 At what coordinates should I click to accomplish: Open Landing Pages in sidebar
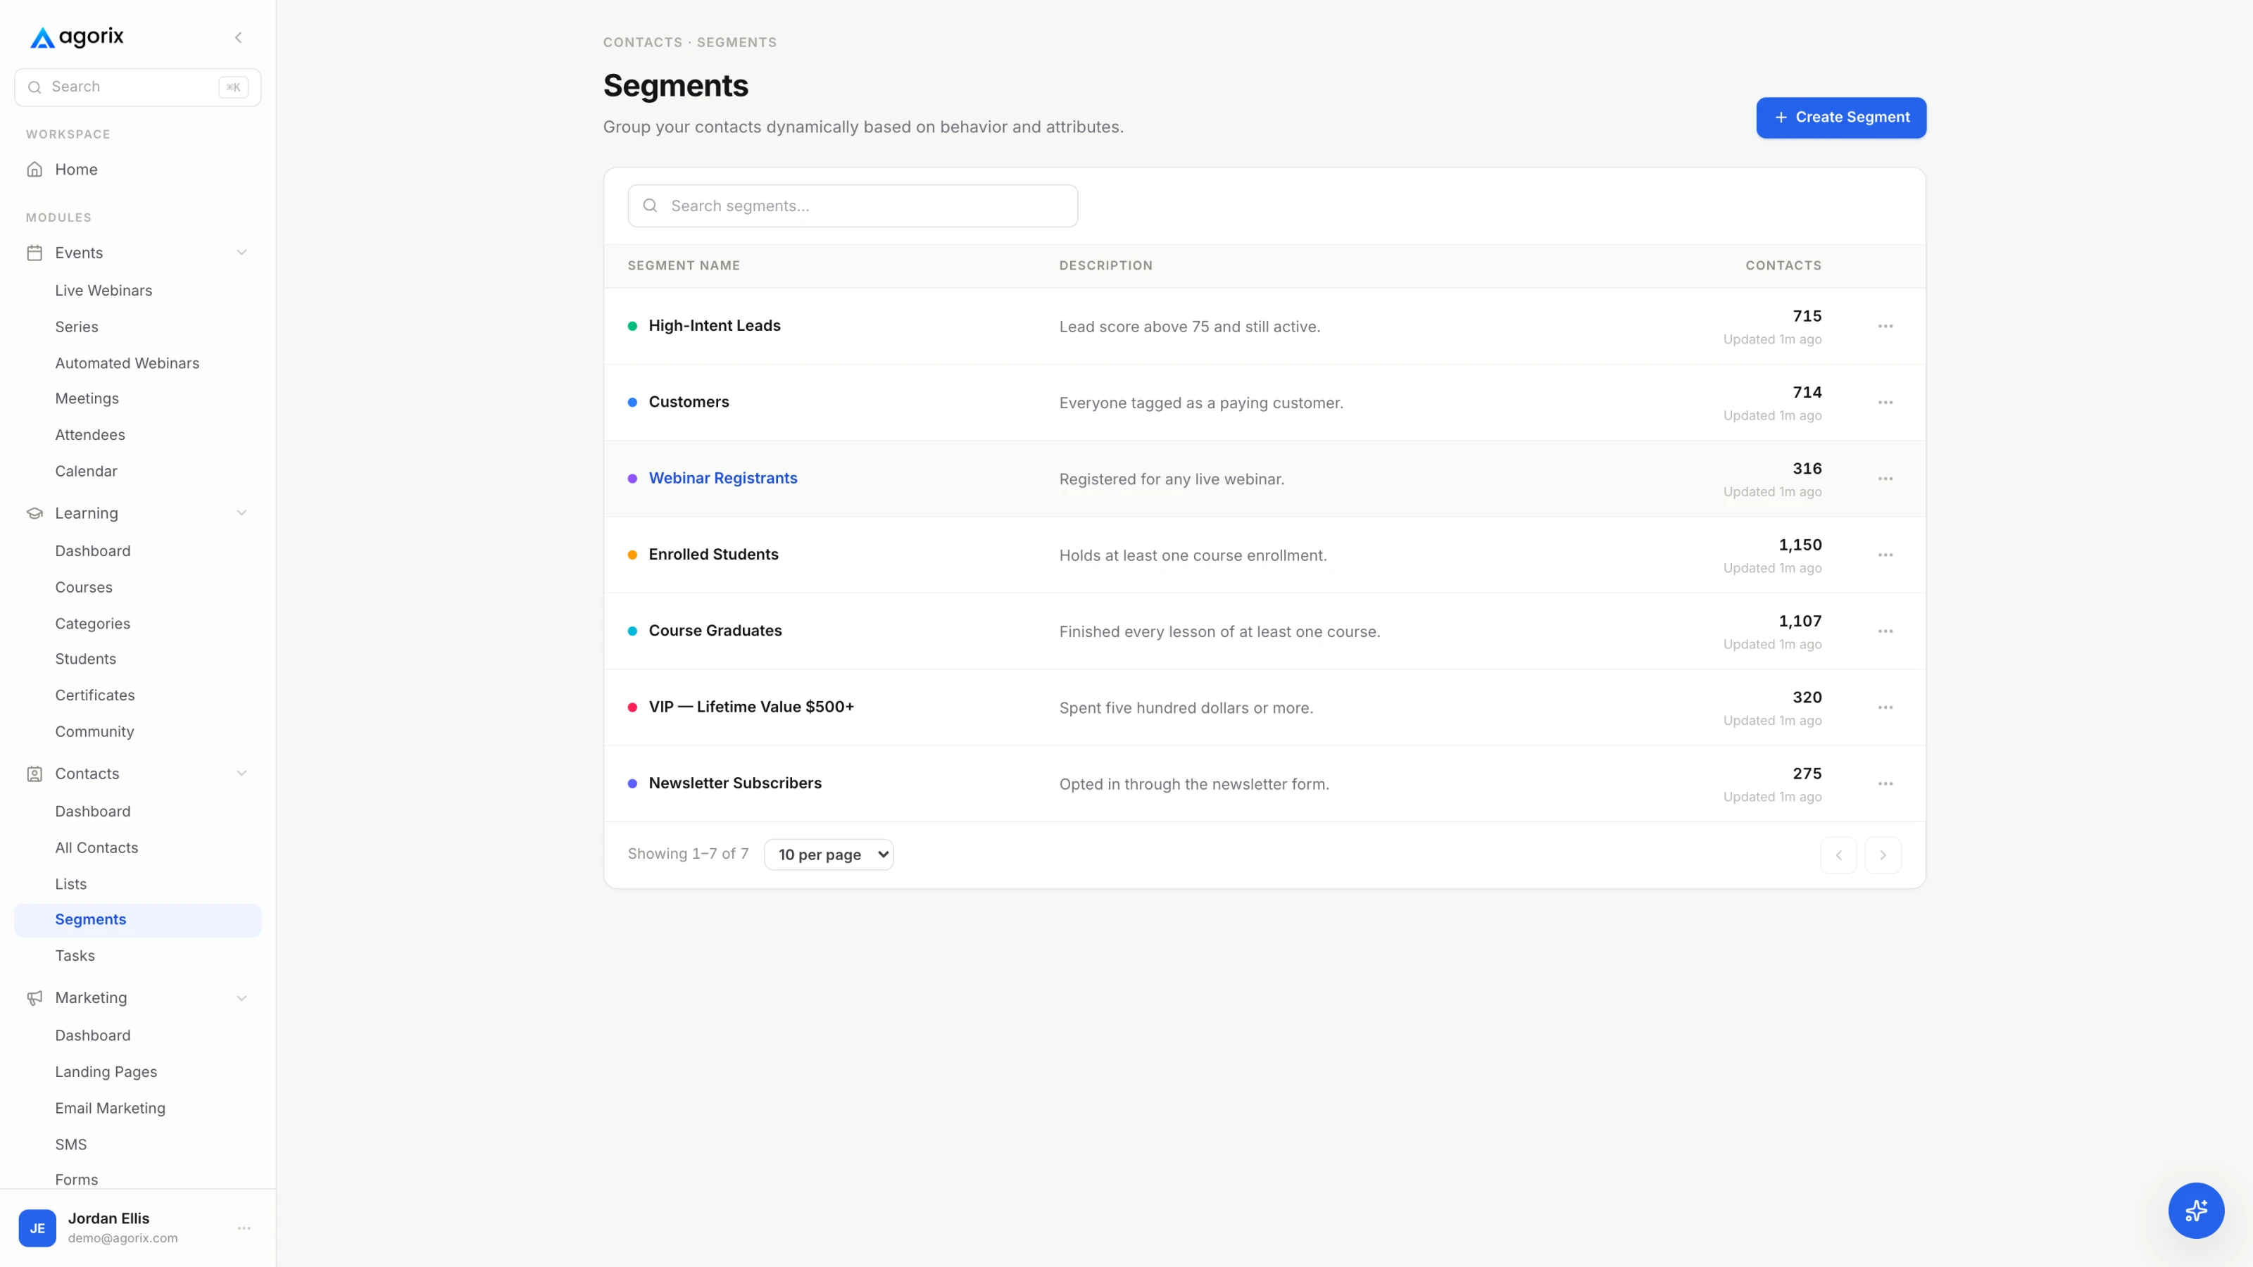click(x=106, y=1071)
